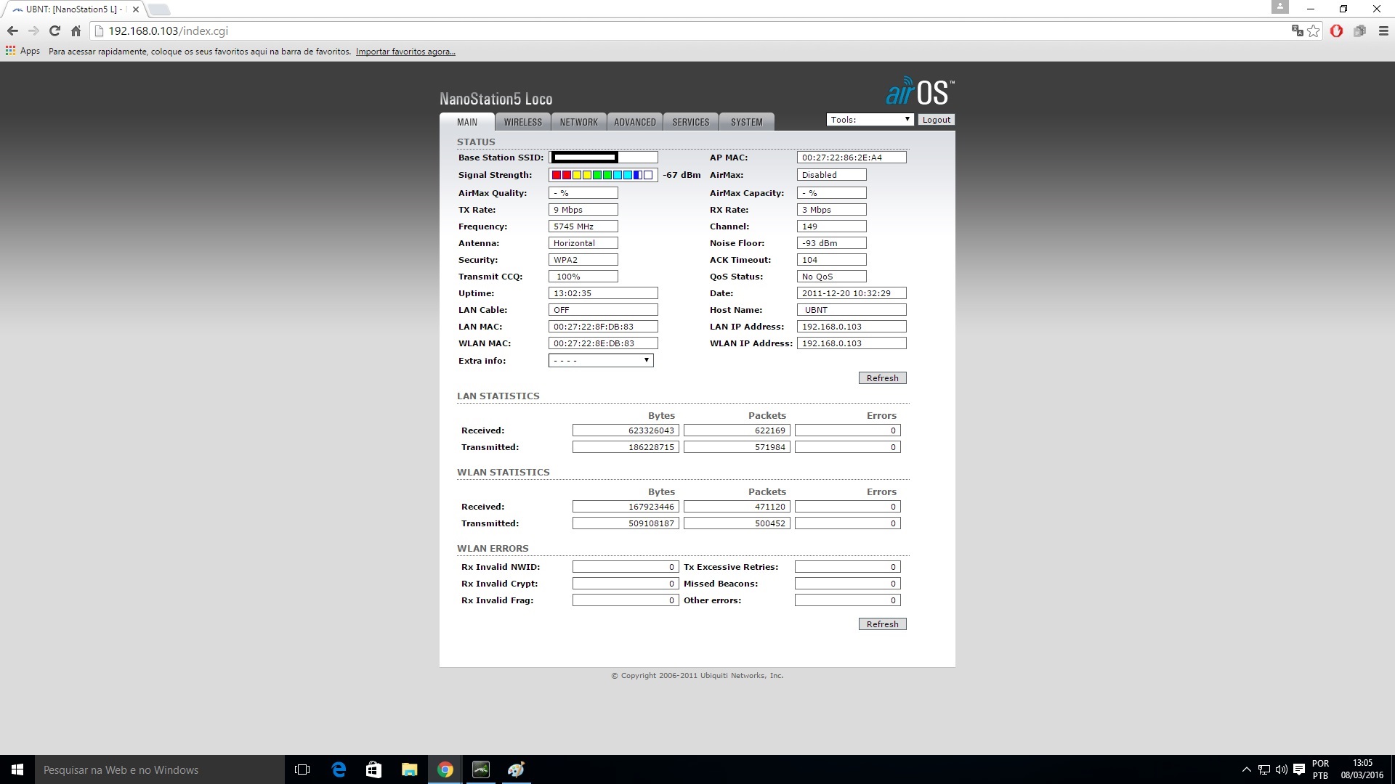Click the Frequency value 5745 MHz
The image size is (1395, 784).
pyautogui.click(x=583, y=226)
